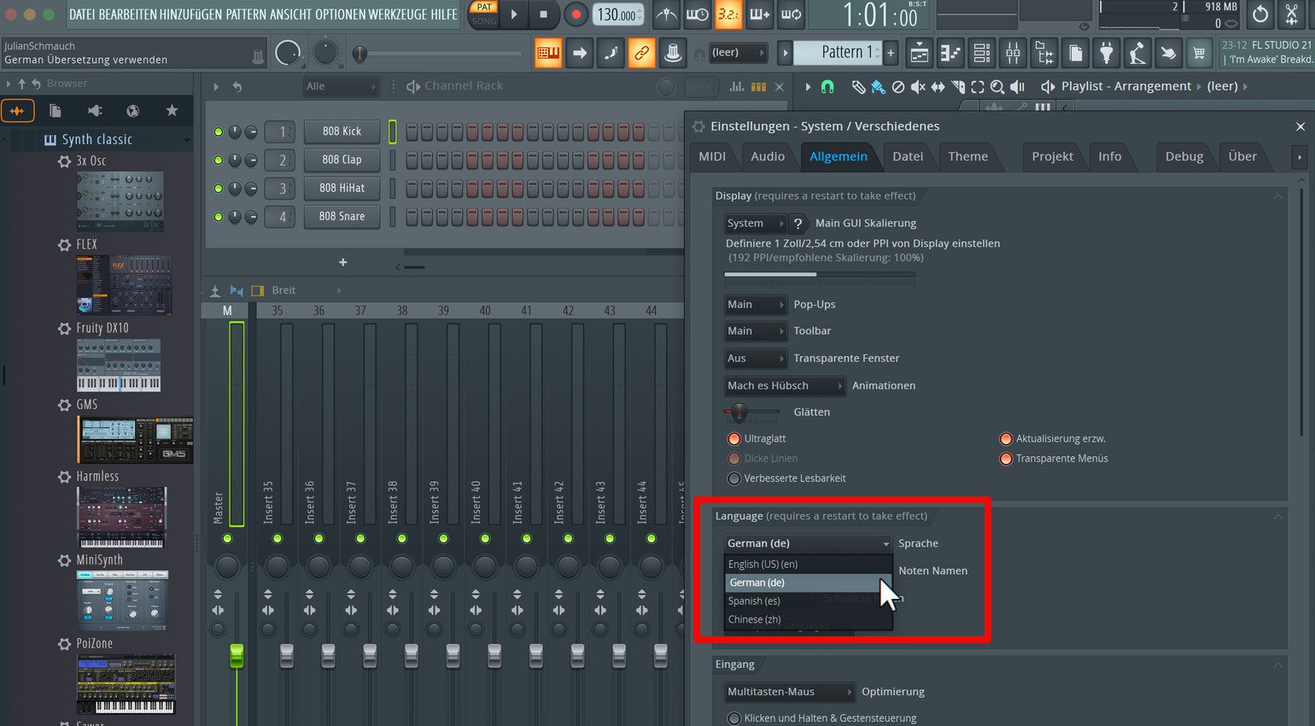This screenshot has height=726, width=1315.
Task: Expand the Animationen 'Mach es Hübsch' dropdown
Action: [x=785, y=386]
